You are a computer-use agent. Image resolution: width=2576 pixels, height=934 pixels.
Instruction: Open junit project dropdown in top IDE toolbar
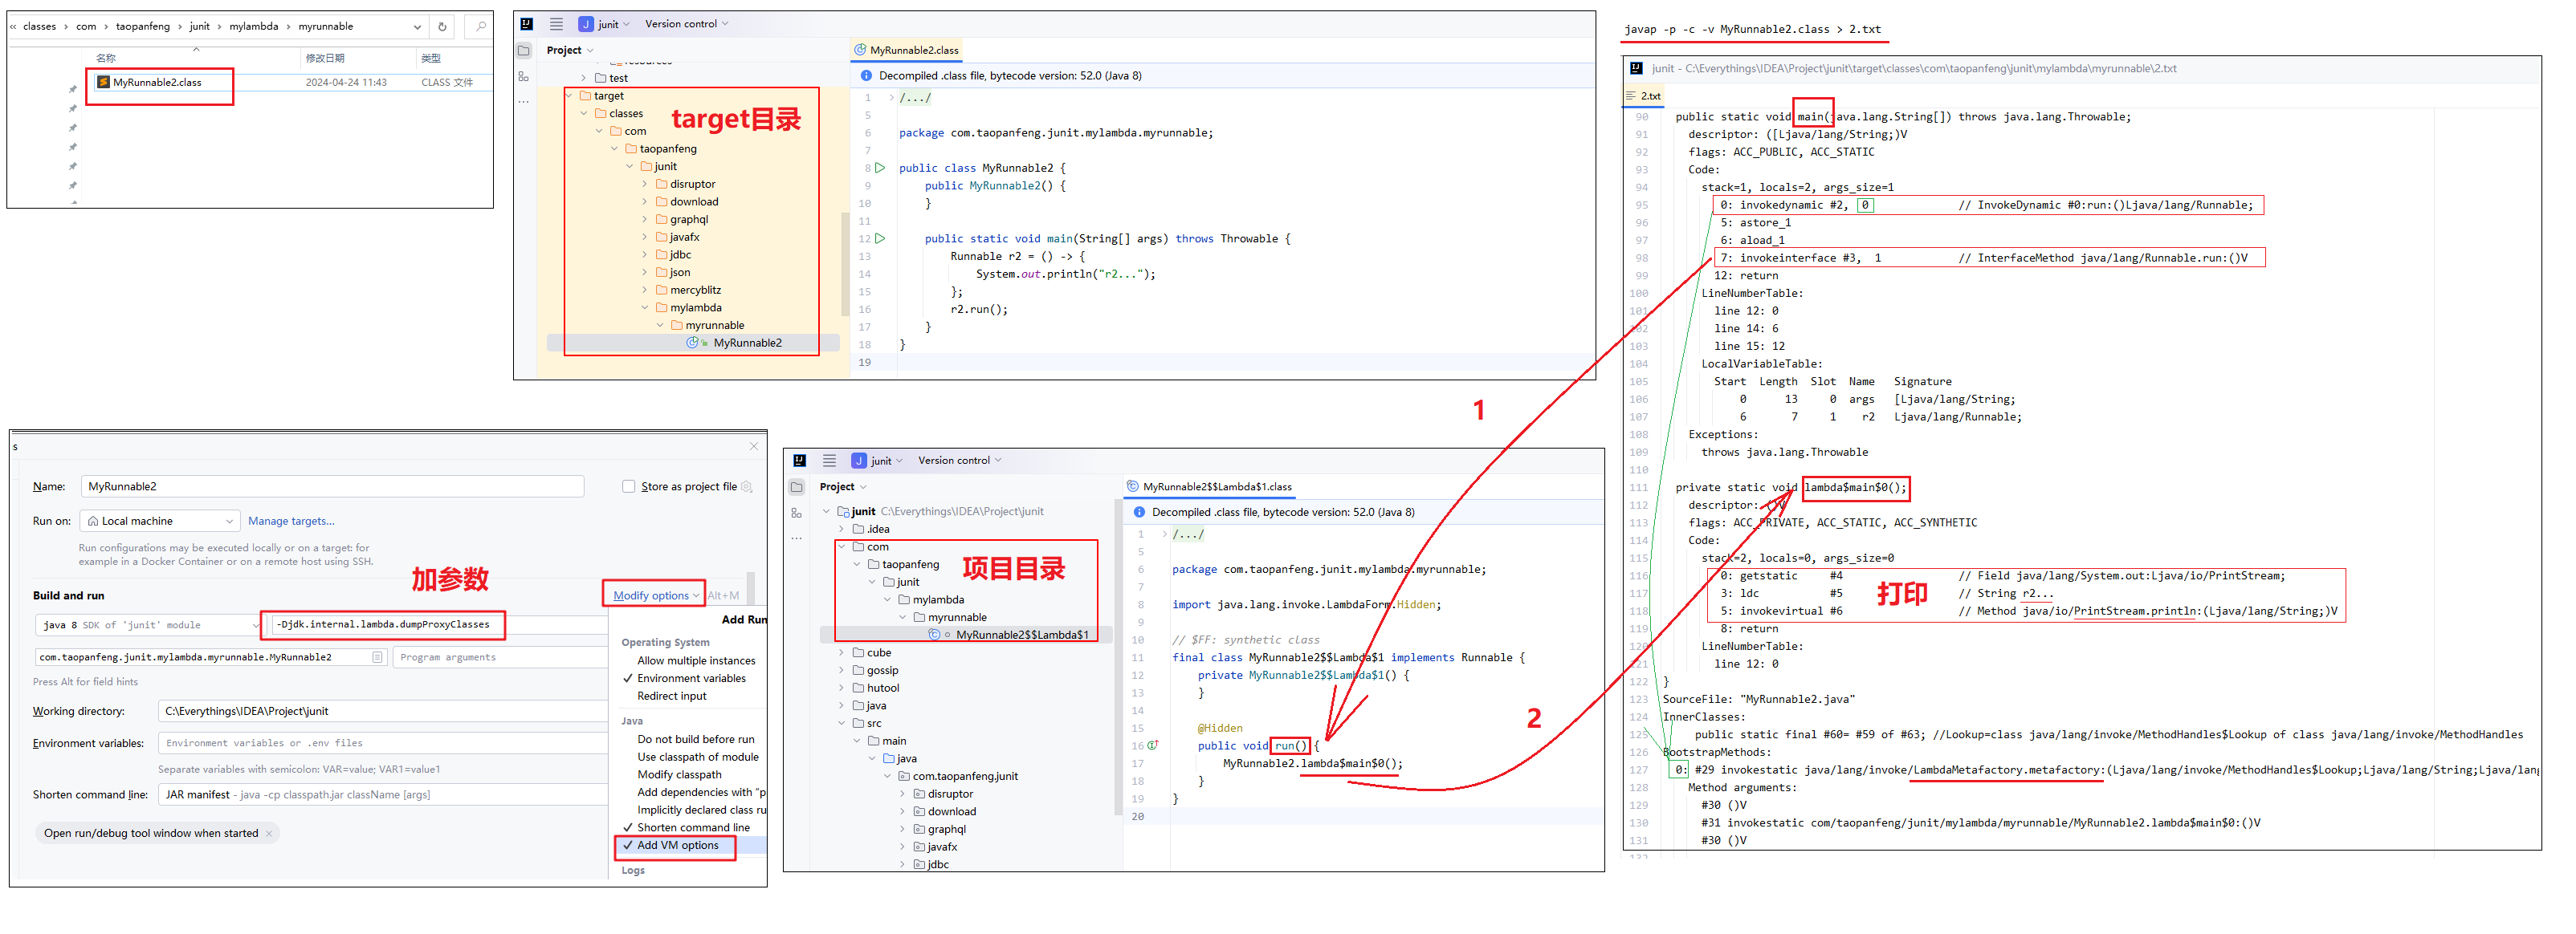tap(614, 24)
